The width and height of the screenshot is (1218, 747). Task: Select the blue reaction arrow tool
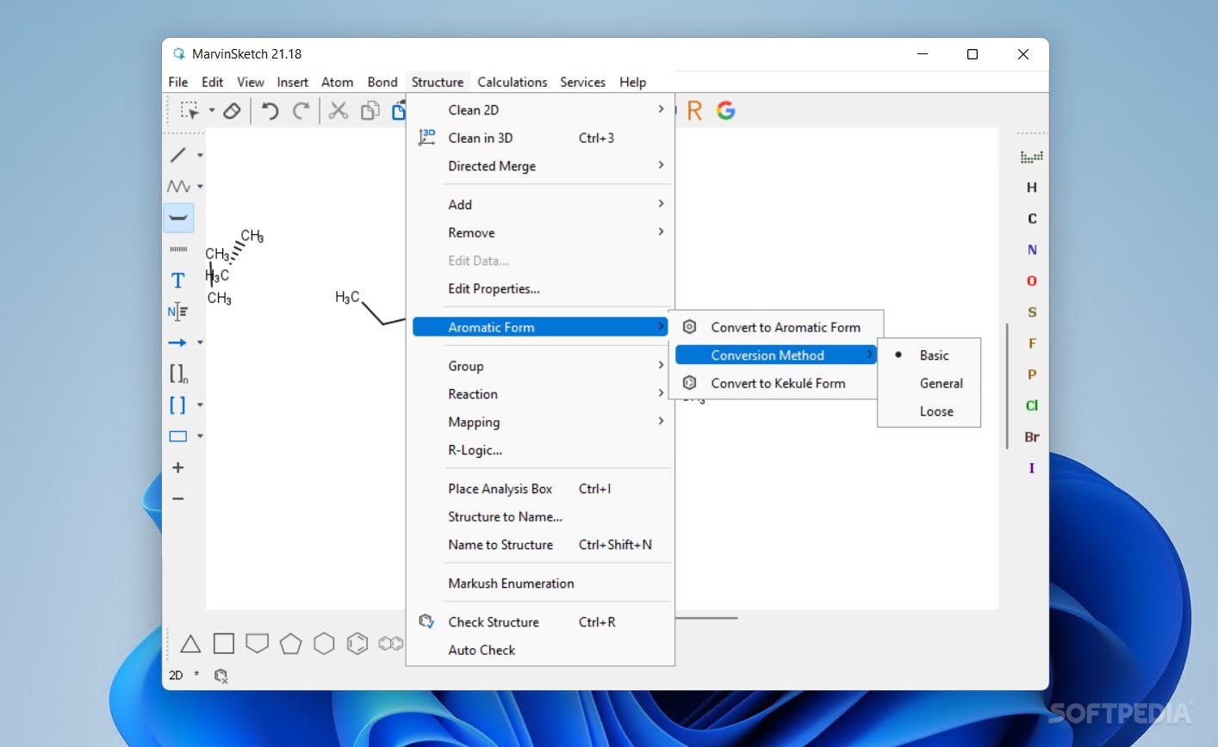coord(177,343)
